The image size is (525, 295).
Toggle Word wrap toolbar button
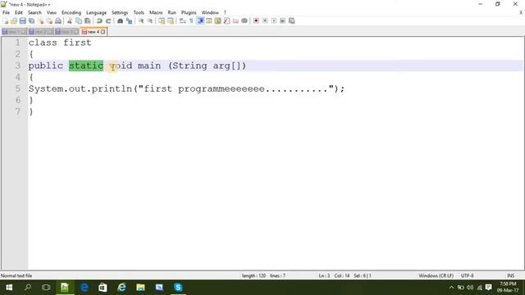click(x=182, y=21)
